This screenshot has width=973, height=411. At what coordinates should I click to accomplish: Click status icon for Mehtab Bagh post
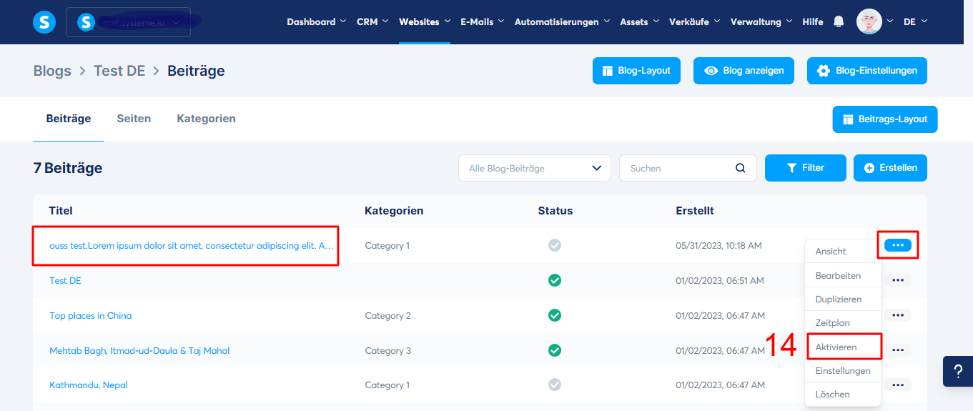[x=555, y=350]
